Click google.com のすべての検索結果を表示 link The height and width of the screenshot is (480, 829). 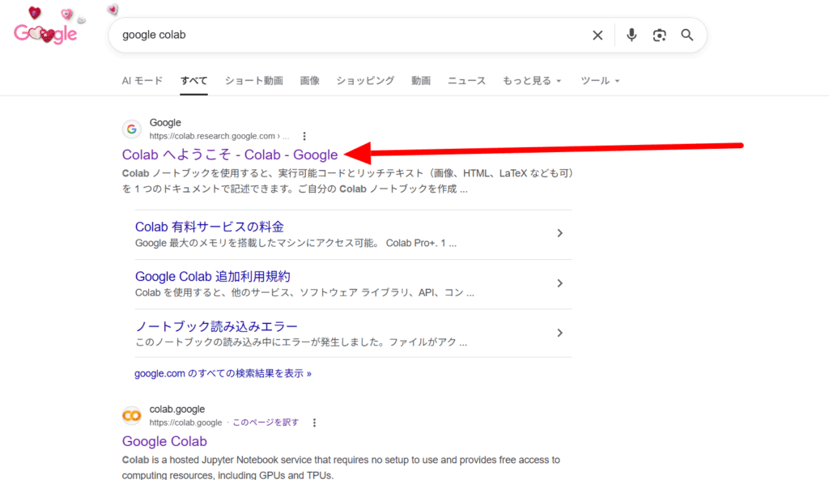pos(223,373)
